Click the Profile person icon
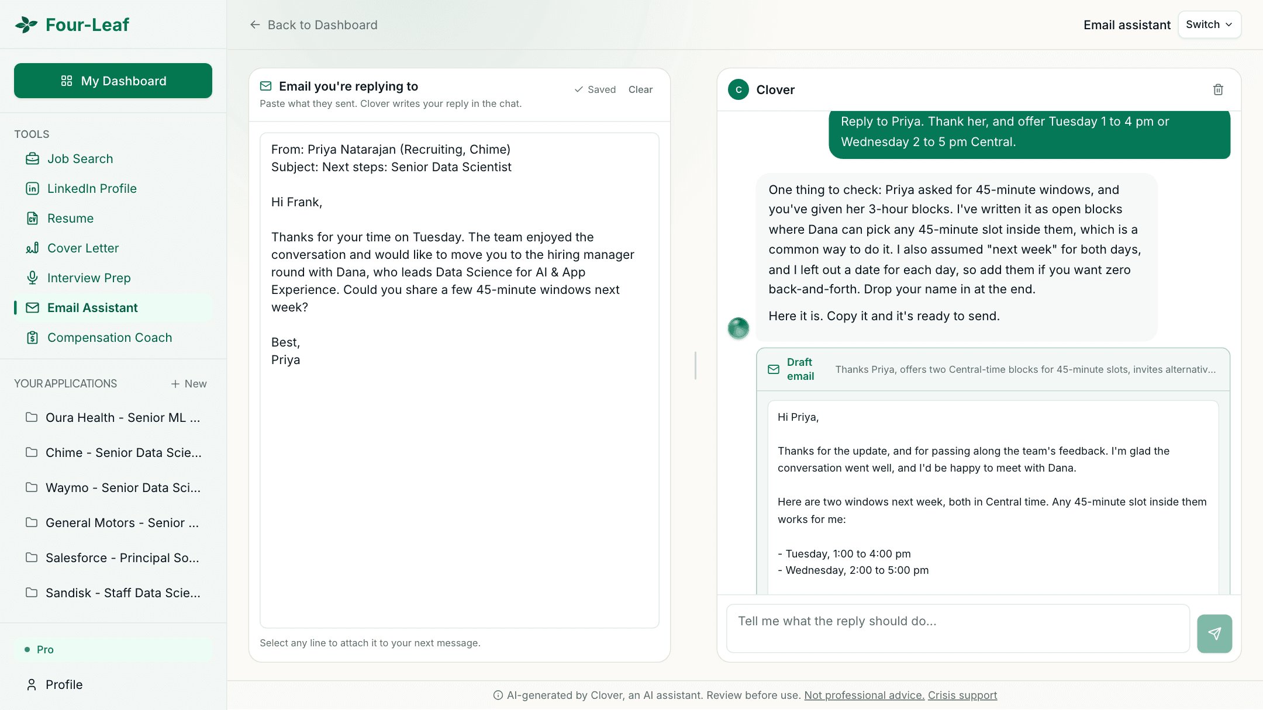This screenshot has width=1263, height=710. 32,685
